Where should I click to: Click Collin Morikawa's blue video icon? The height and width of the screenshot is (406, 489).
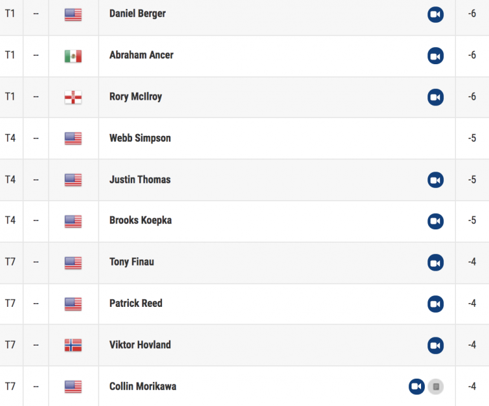[417, 387]
